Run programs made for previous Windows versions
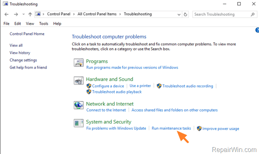This screenshot has width=259, height=154. [132, 68]
